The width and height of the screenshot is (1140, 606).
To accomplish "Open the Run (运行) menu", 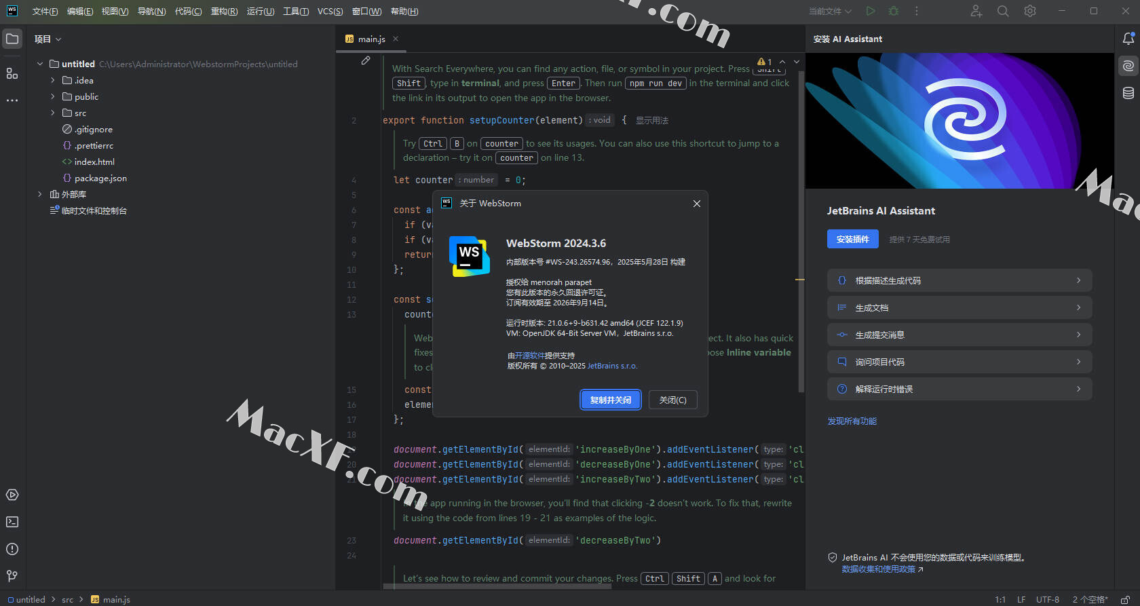I will [261, 11].
